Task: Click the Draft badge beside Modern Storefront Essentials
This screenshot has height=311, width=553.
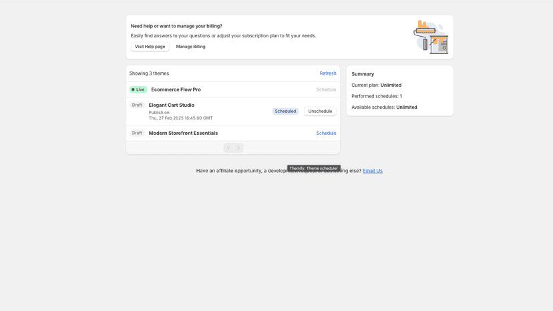Action: (137, 133)
